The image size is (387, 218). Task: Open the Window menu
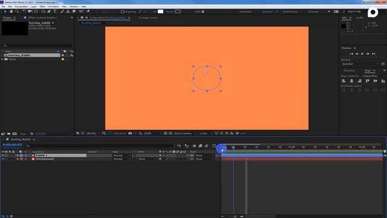(x=74, y=7)
